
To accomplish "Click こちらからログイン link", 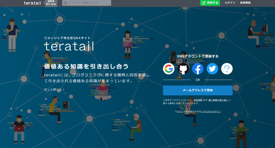I will click(211, 112).
